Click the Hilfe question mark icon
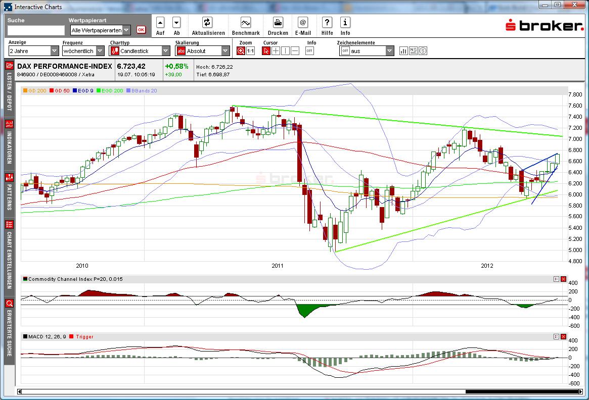 coord(327,23)
